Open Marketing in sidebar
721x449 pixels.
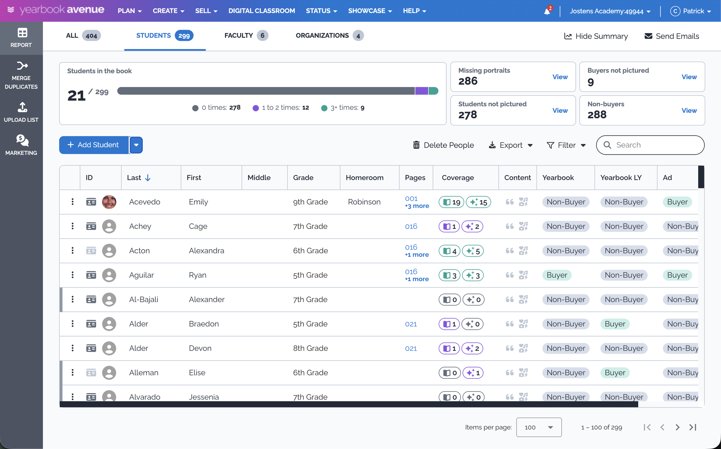tap(21, 145)
